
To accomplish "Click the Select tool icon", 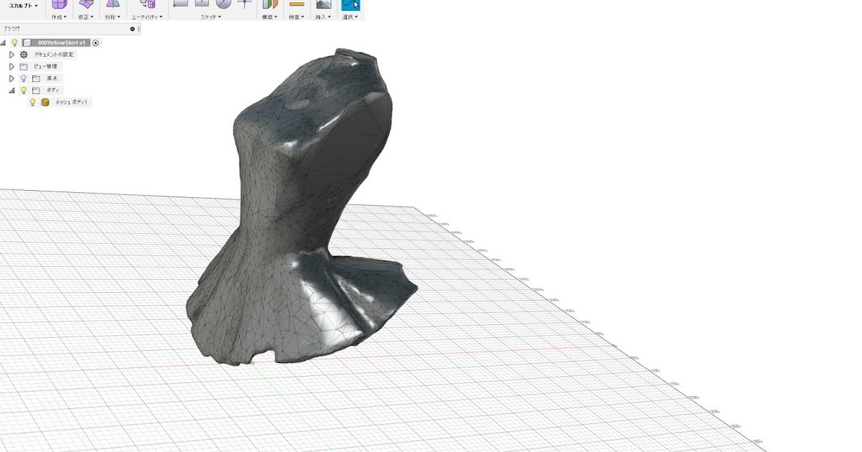I will [351, 4].
